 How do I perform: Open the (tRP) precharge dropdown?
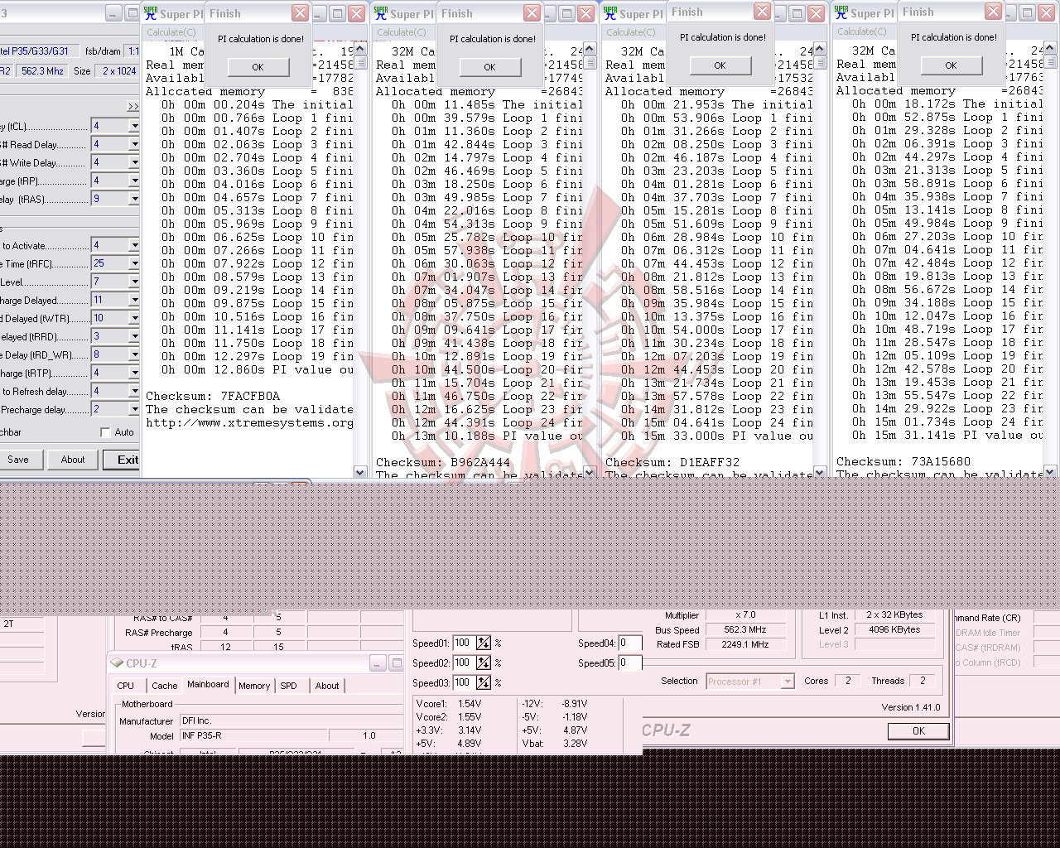(134, 181)
